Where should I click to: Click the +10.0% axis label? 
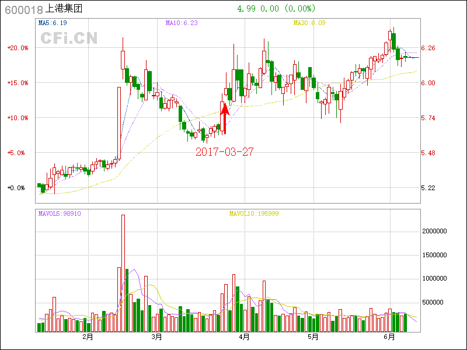(18, 118)
